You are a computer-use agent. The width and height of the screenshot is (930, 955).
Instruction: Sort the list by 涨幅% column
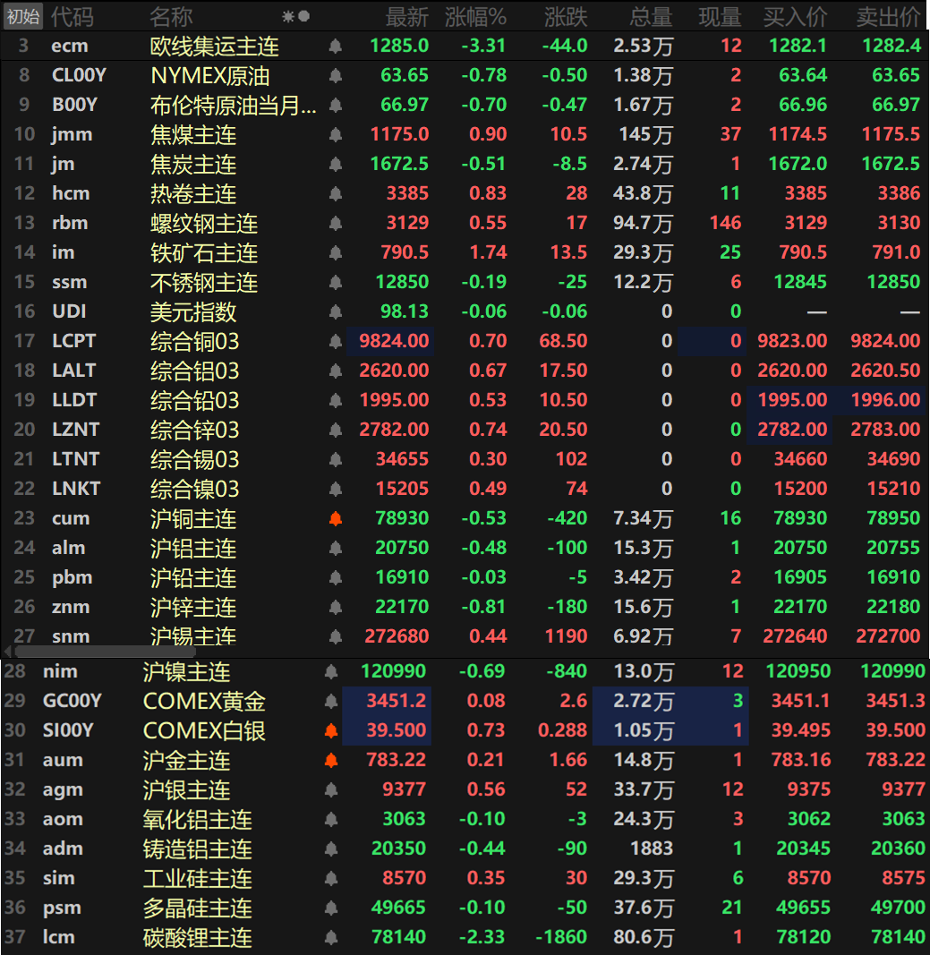(x=475, y=16)
